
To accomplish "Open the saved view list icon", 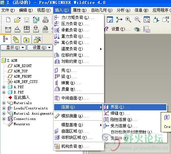I will (166, 19).
